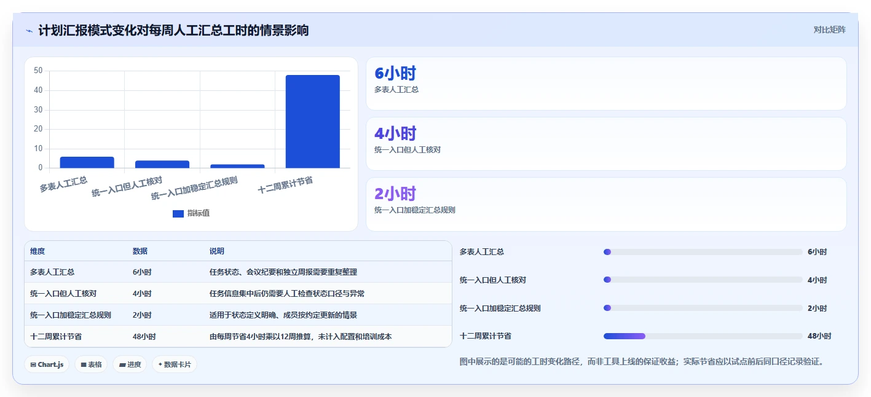Click the 多表人工汇总 bar in the chart
871x397 pixels.
click(x=87, y=162)
